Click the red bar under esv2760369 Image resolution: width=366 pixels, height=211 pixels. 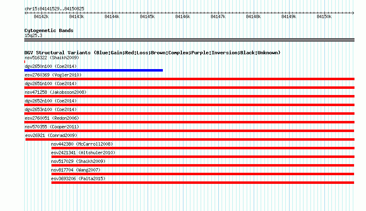tap(189, 79)
